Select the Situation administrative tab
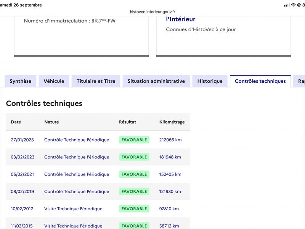Viewport: 305px width, 229px height. [156, 81]
